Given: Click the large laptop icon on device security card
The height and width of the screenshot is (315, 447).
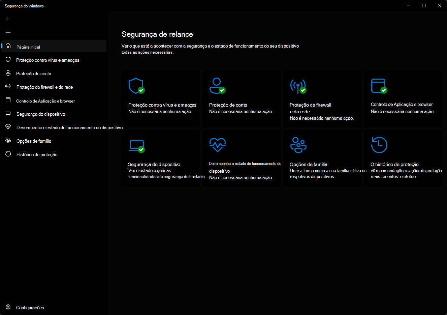Looking at the screenshot, I should coord(137,146).
